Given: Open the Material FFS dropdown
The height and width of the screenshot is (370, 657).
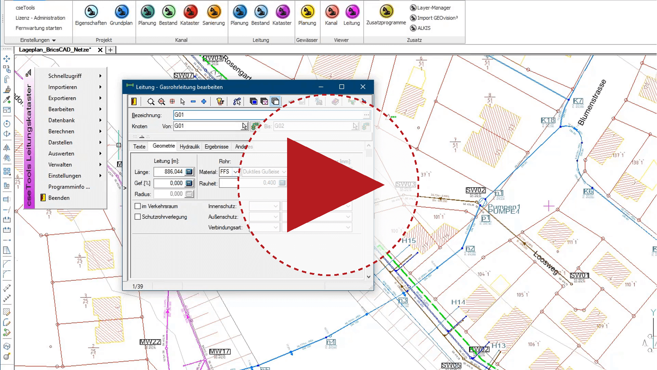Looking at the screenshot, I should (235, 172).
